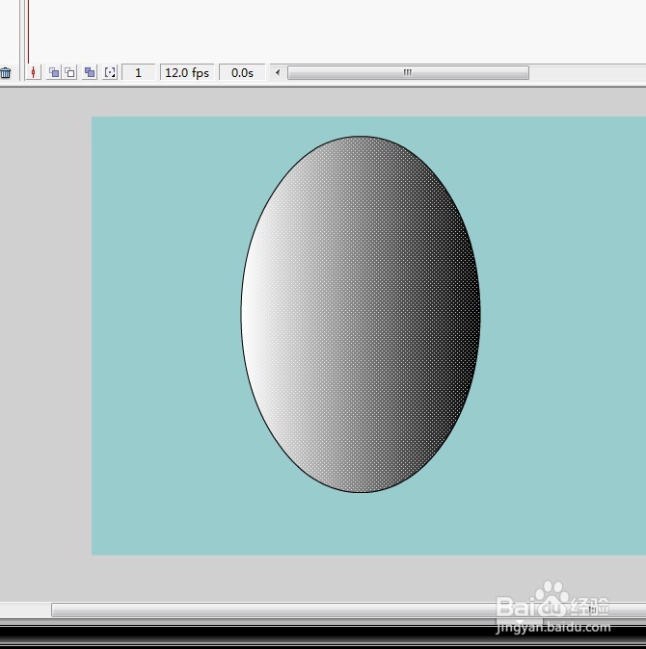This screenshot has width=646, height=649.
Task: Click the current frame field showing 1
Action: (x=139, y=72)
